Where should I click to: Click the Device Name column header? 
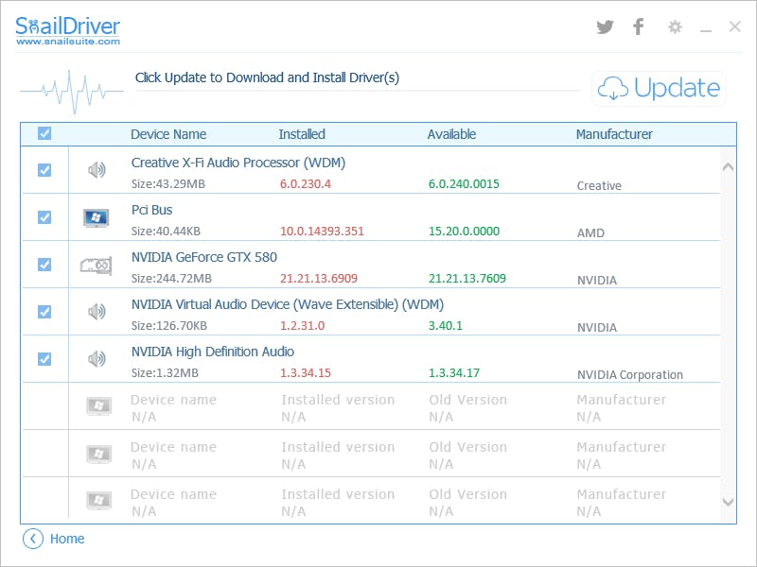[x=168, y=134]
